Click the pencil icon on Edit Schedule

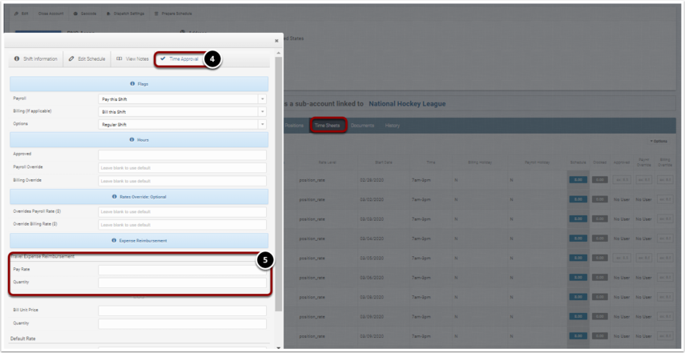(71, 59)
